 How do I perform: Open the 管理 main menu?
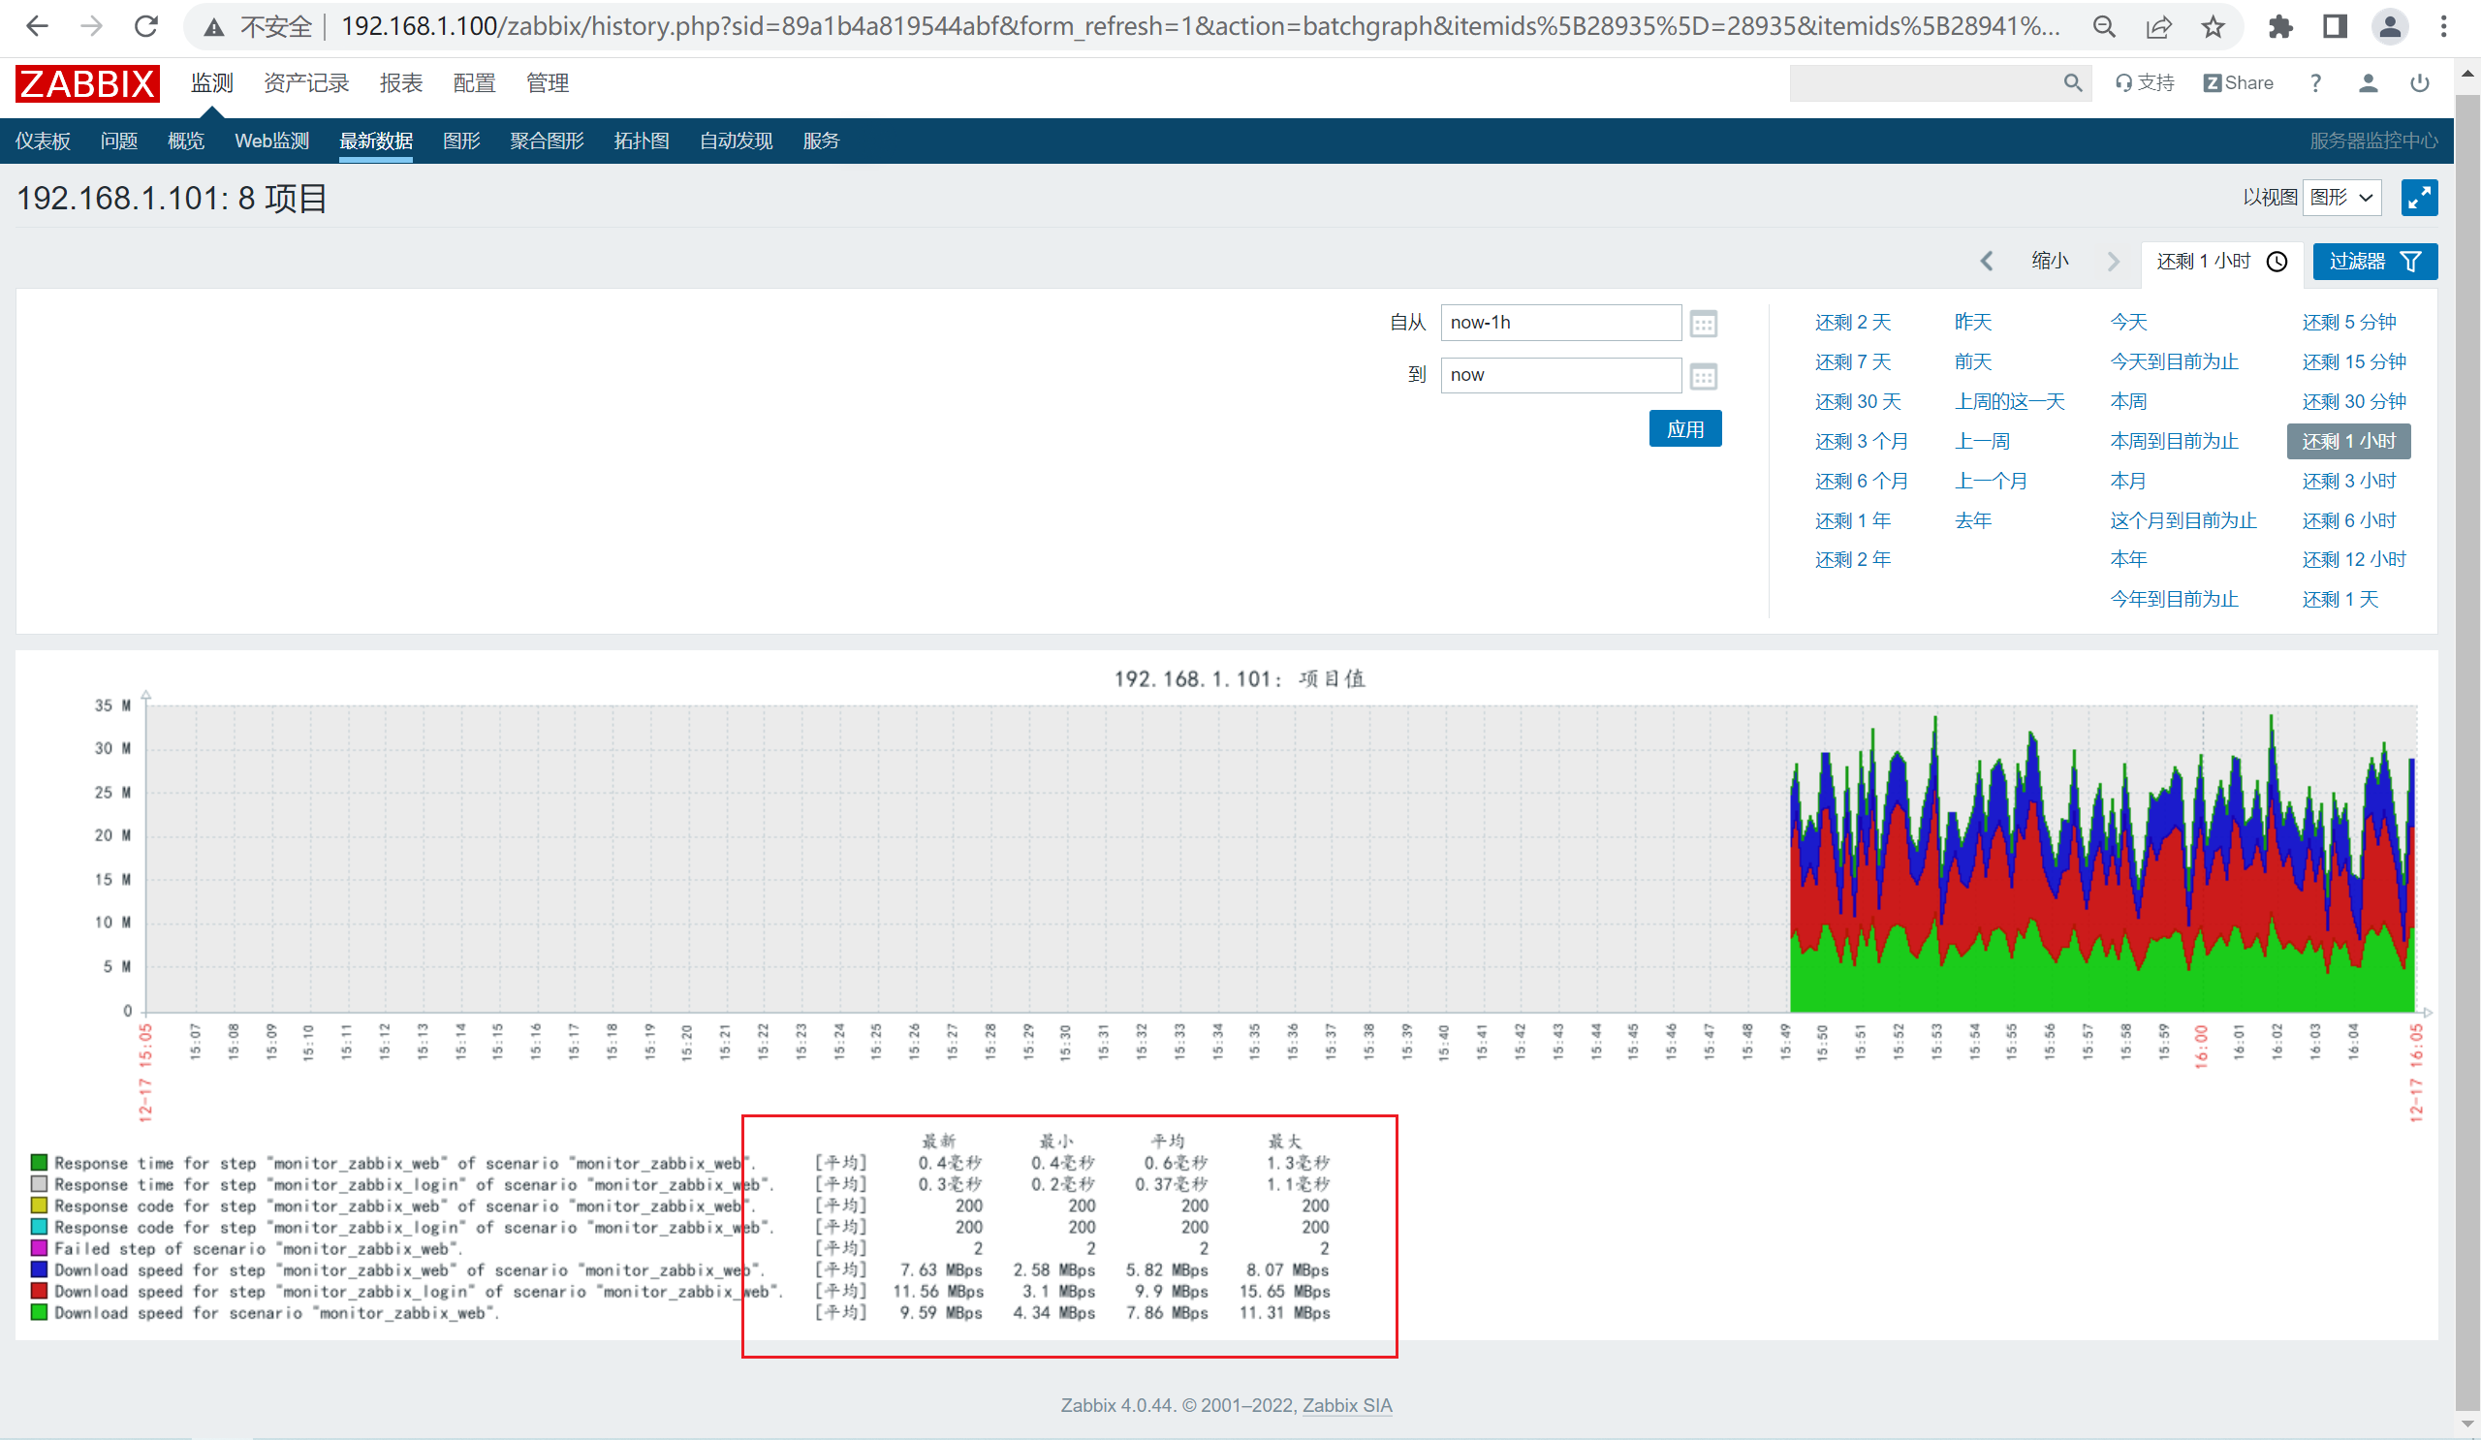(548, 83)
